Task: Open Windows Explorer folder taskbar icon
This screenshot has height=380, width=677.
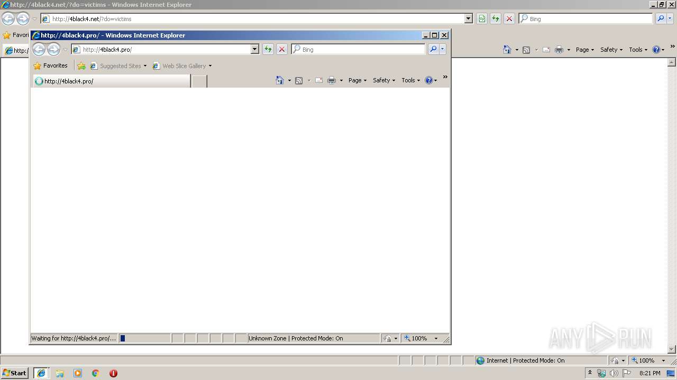Action: [60, 373]
